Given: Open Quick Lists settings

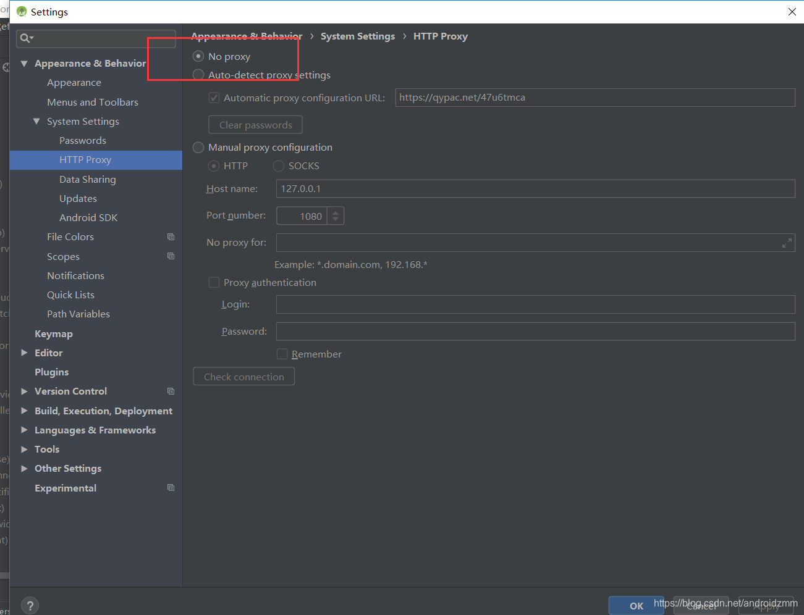Looking at the screenshot, I should 70,295.
